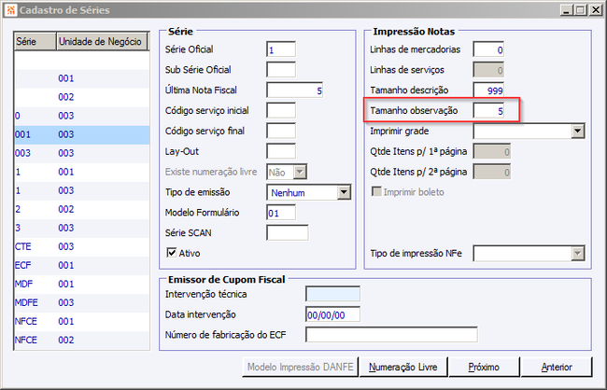Open the Existe numeração livre dropdown
The width and height of the screenshot is (607, 390).
[300, 173]
